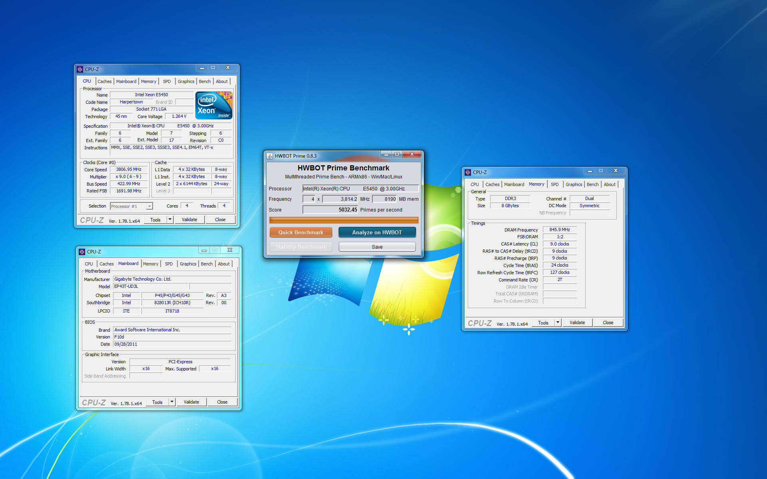Click Code Name value Harpertown
Image resolution: width=767 pixels, height=479 pixels.
click(131, 102)
